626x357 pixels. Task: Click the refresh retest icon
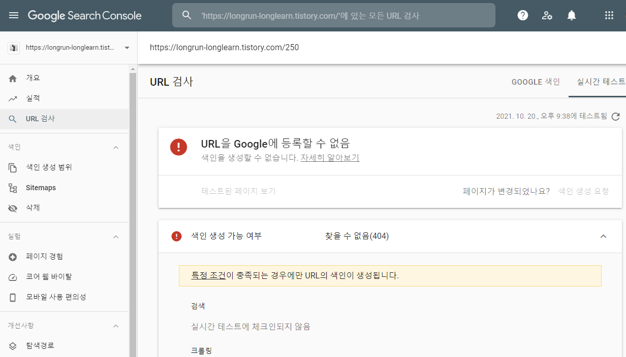[x=615, y=117]
